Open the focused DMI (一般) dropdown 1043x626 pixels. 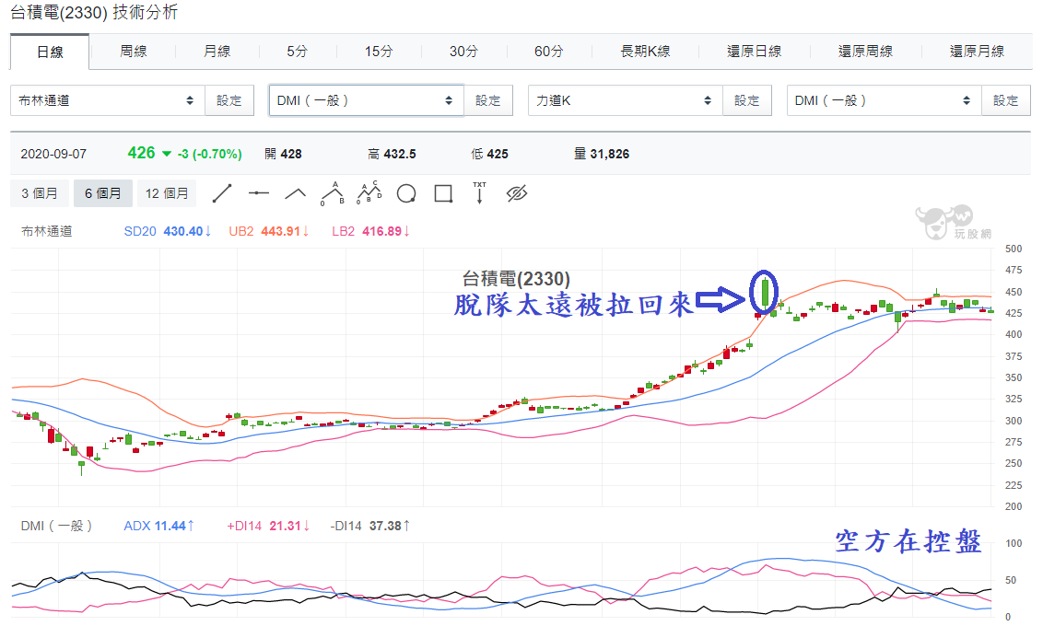(366, 100)
